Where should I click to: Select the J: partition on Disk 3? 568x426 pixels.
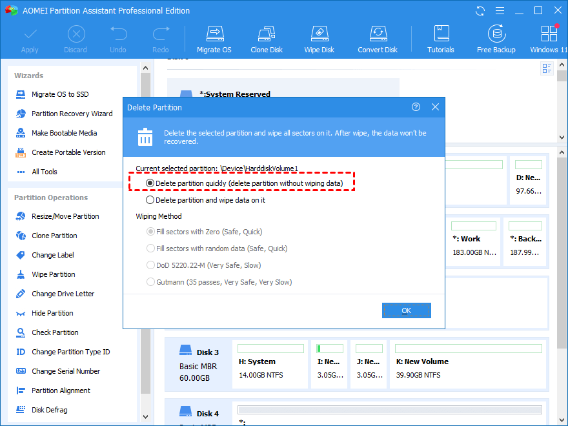point(369,363)
